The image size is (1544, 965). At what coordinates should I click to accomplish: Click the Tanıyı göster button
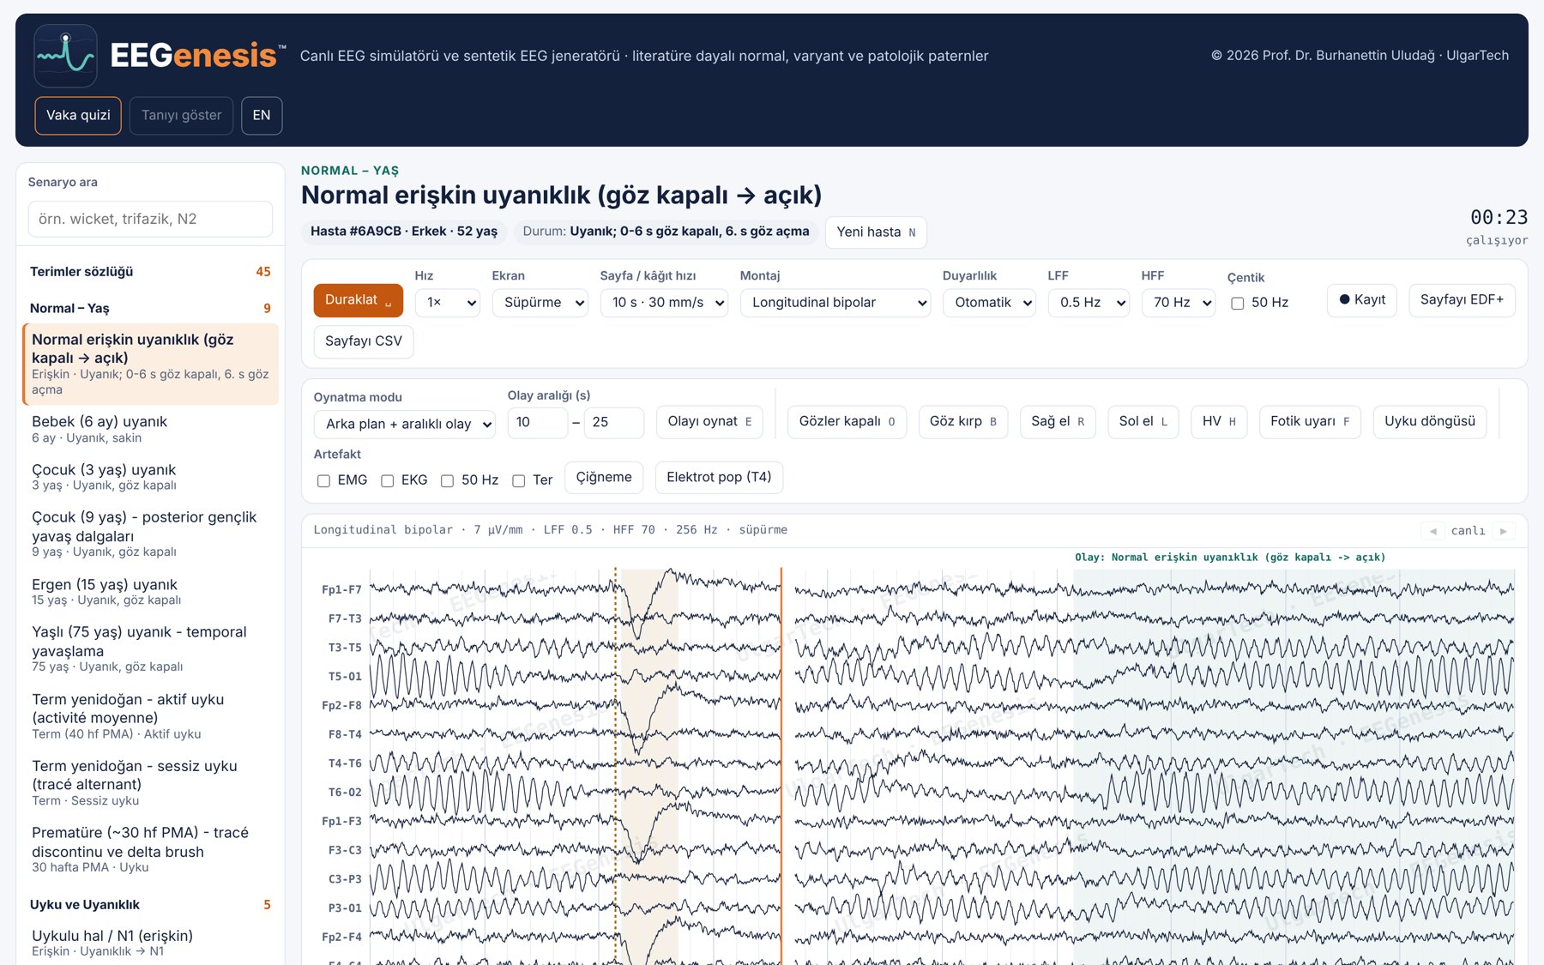click(x=181, y=116)
